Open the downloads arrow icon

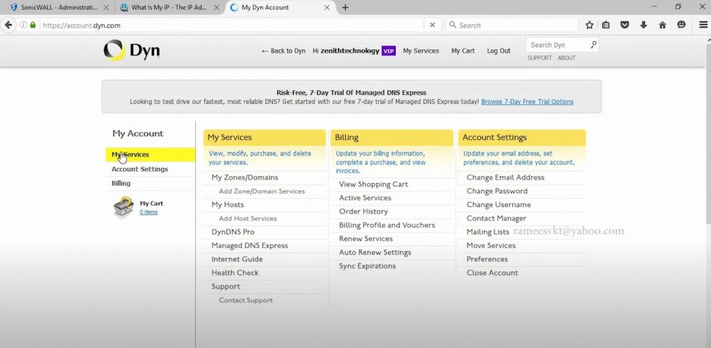(x=644, y=26)
